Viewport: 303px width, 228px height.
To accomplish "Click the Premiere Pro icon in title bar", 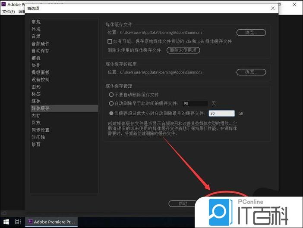I will coord(4,4).
